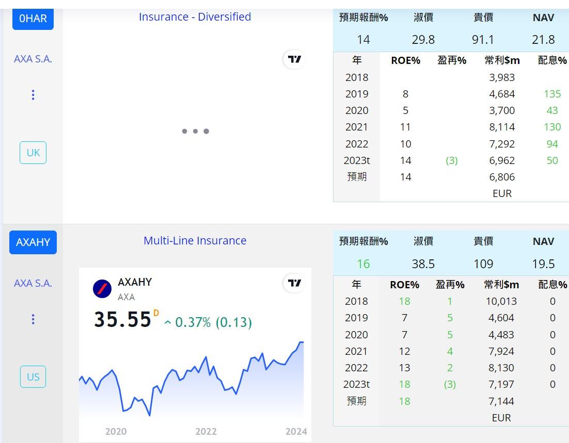This screenshot has width=569, height=443.
Task: Click the 8,114 profit cell for 2021
Action: coord(502,127)
